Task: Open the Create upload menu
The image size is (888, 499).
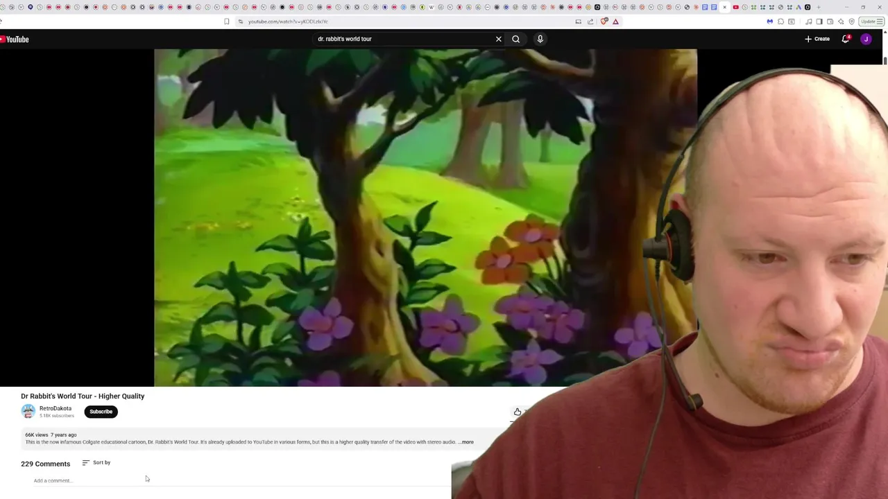Action: (817, 39)
